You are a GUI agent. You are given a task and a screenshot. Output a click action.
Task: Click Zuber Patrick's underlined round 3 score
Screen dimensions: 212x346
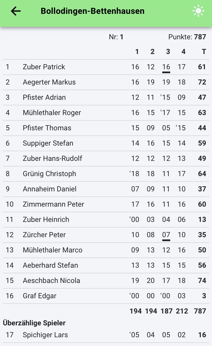coord(166,67)
